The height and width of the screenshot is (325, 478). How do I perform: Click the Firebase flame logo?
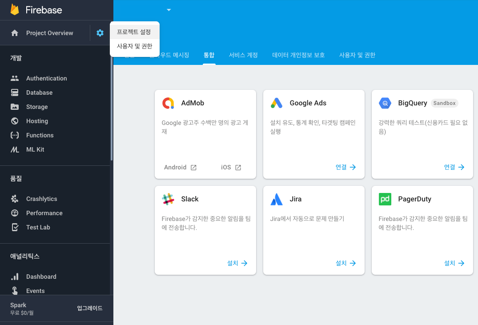(x=15, y=10)
